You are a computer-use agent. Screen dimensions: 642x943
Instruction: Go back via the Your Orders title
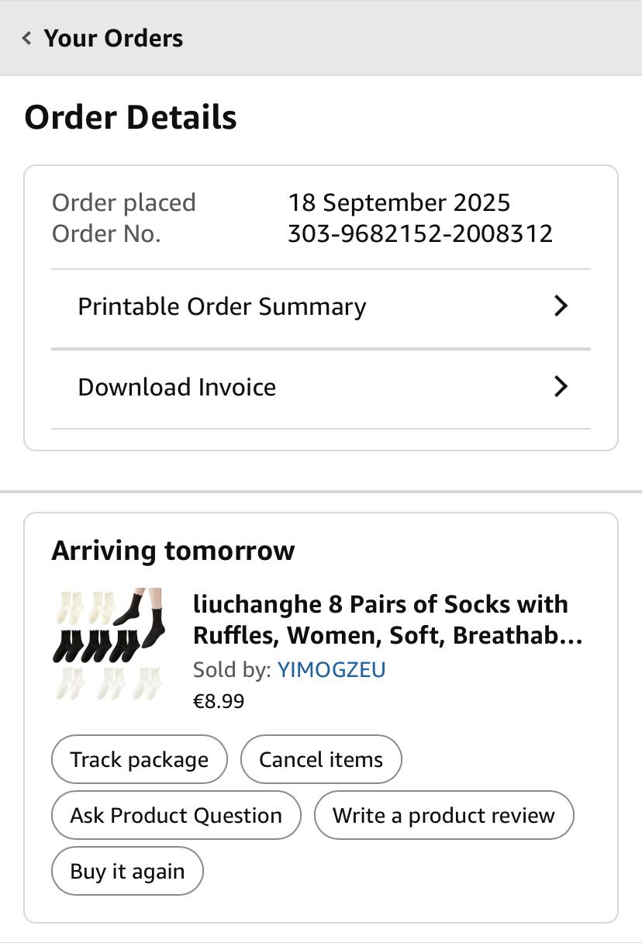pos(113,38)
